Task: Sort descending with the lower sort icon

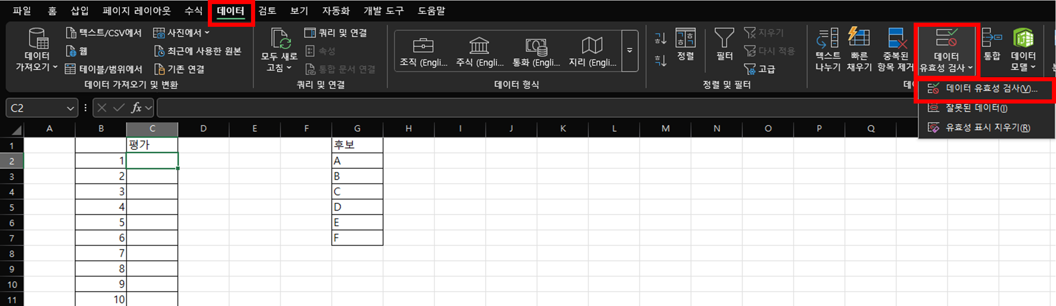Action: click(x=660, y=60)
